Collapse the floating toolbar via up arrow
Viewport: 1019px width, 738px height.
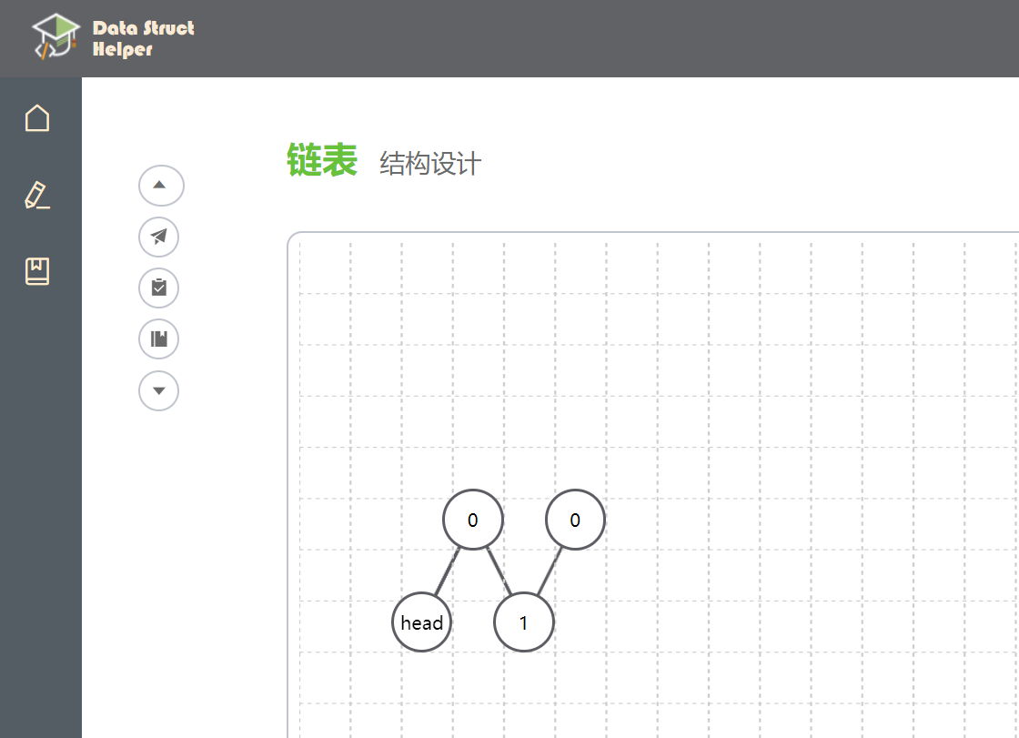coord(159,185)
